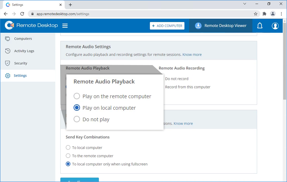
Task: Click the notification bell icon
Action: [260, 26]
